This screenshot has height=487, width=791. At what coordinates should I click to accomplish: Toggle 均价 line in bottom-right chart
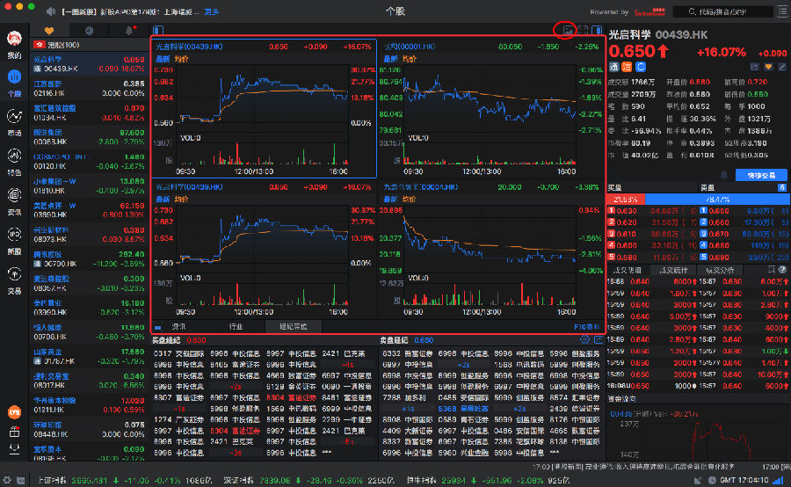(x=410, y=200)
